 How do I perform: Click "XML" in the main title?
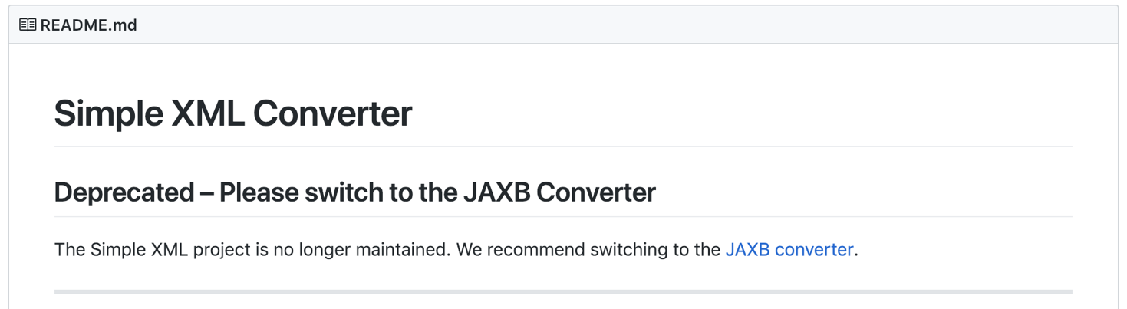pyautogui.click(x=207, y=113)
